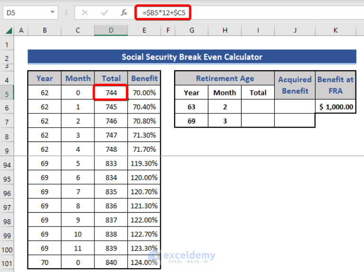Select cell D5 containing 744
The image size is (364, 272).
coord(111,93)
